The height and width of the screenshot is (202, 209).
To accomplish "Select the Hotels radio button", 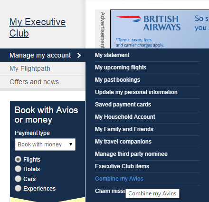I will (18, 169).
